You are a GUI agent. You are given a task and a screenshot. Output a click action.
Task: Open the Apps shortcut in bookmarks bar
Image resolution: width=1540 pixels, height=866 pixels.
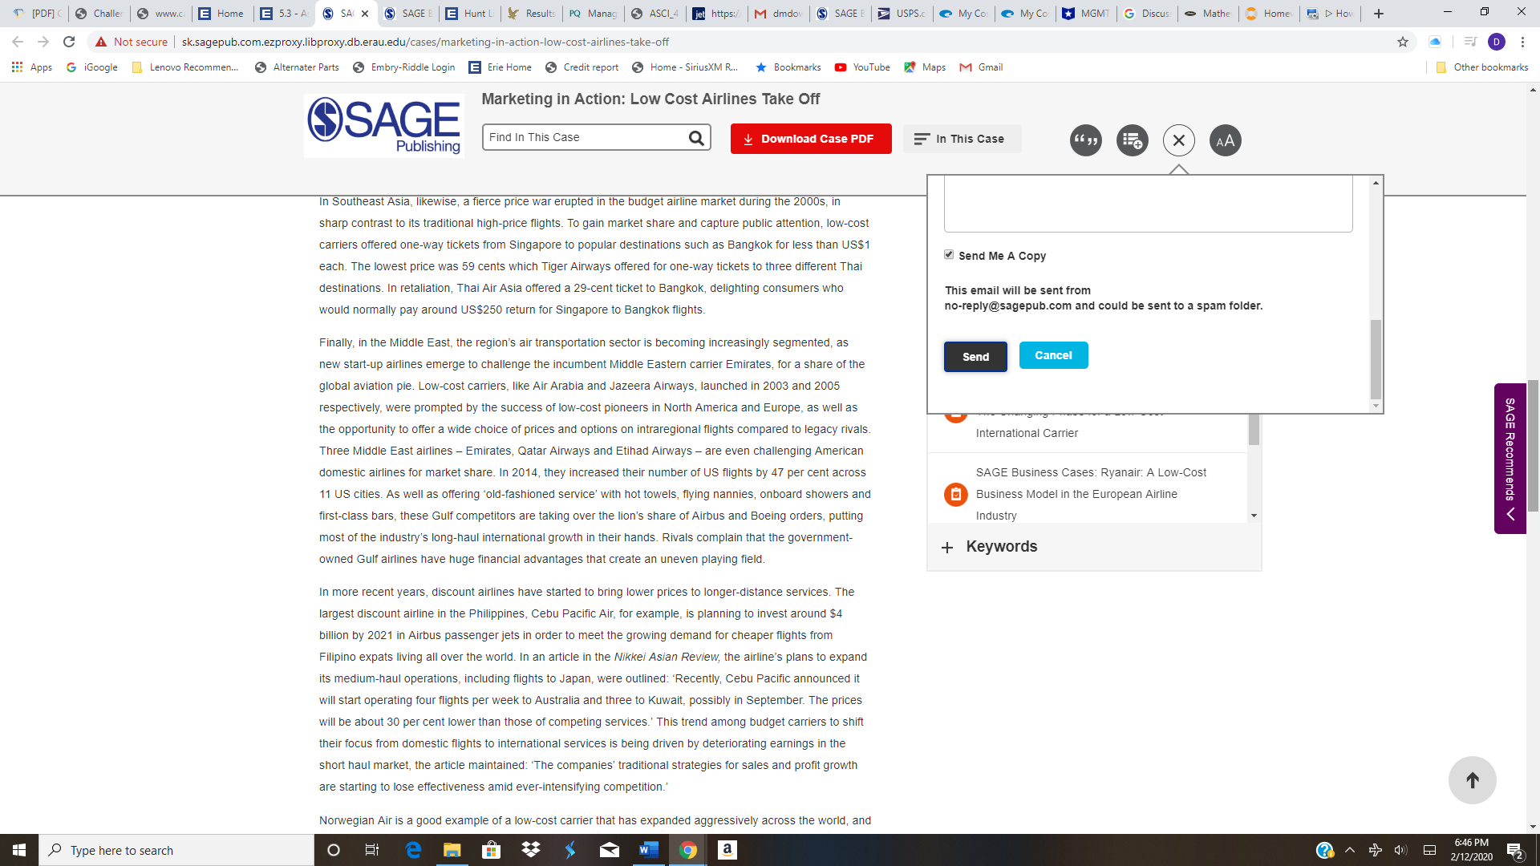32,67
